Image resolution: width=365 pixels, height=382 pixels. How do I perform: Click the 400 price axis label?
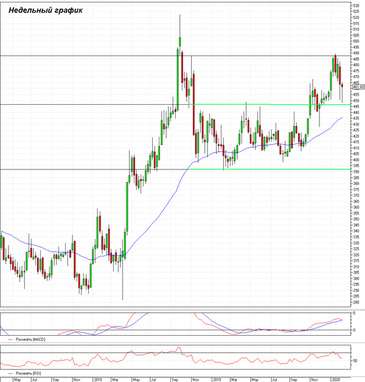(356, 160)
